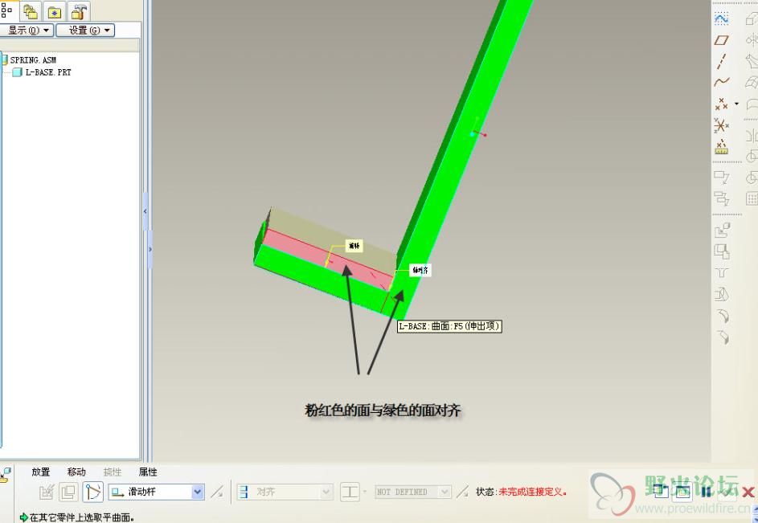
Task: Open the Folder Browser navigator tab
Action: pos(31,11)
